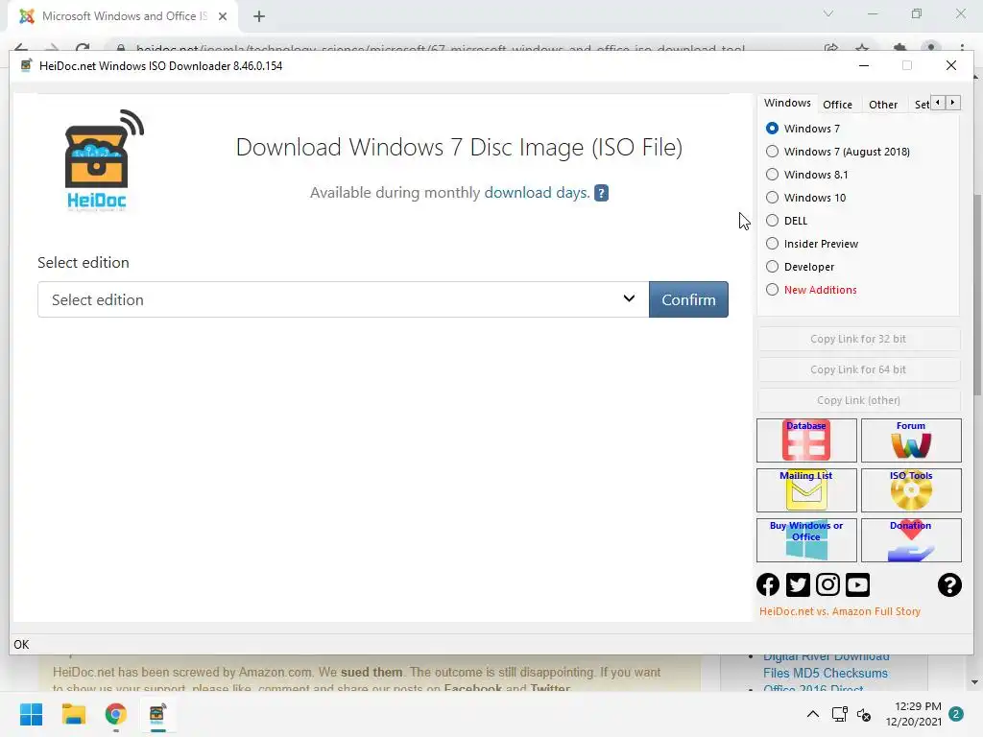Switch to Chrome in the taskbar
The height and width of the screenshot is (737, 983).
(115, 714)
